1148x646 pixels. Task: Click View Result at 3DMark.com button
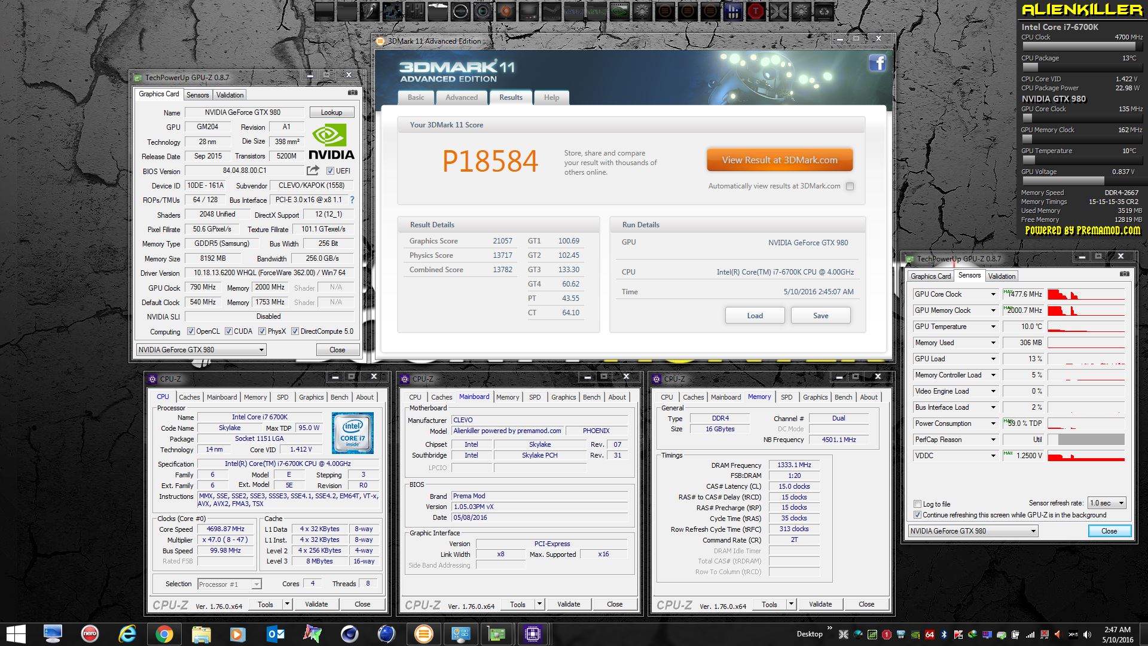[x=779, y=160]
